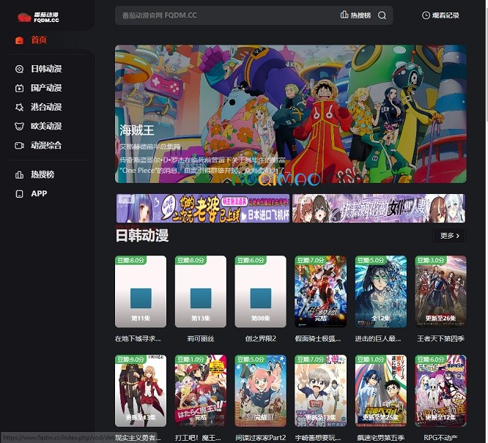This screenshot has width=488, height=443.
Task: Open the 莉可丽丝 poster card
Action: (201, 291)
